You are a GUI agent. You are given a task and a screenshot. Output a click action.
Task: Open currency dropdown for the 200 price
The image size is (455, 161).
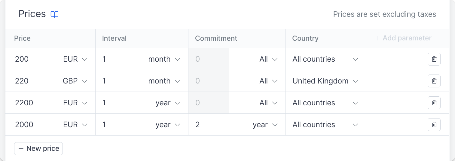(75, 59)
